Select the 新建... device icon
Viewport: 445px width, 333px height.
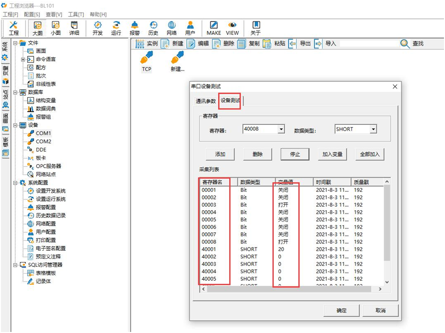[177, 61]
